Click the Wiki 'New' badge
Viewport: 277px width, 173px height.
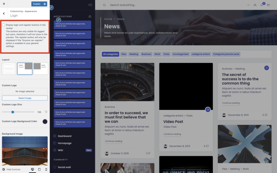[x=89, y=150]
